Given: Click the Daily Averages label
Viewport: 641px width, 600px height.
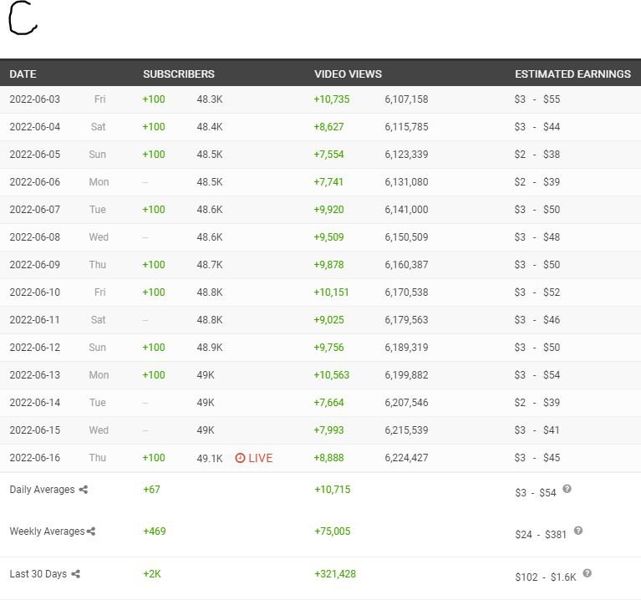Looking at the screenshot, I should 42,490.
